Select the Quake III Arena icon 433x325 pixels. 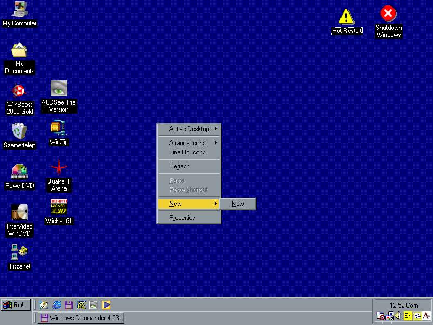pos(58,168)
